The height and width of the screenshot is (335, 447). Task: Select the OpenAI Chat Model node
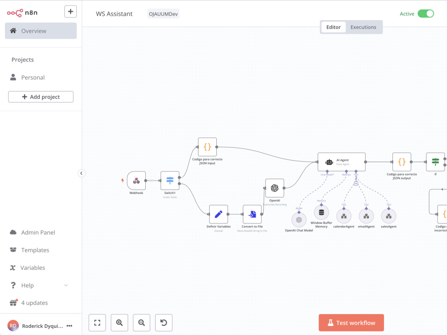[299, 220]
